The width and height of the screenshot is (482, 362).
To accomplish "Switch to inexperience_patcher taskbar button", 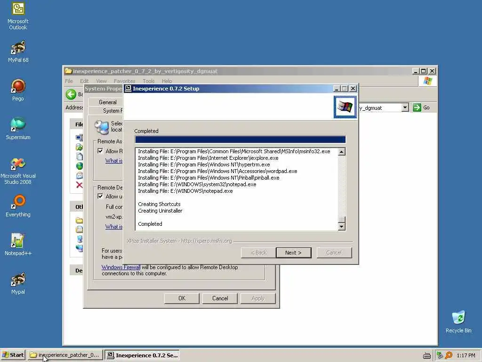I will (65, 355).
